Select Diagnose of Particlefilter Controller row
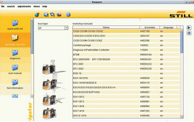 [126, 50]
